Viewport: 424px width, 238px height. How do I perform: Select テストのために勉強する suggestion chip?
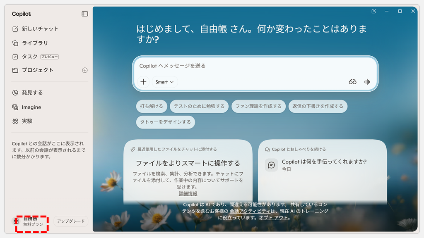(199, 106)
